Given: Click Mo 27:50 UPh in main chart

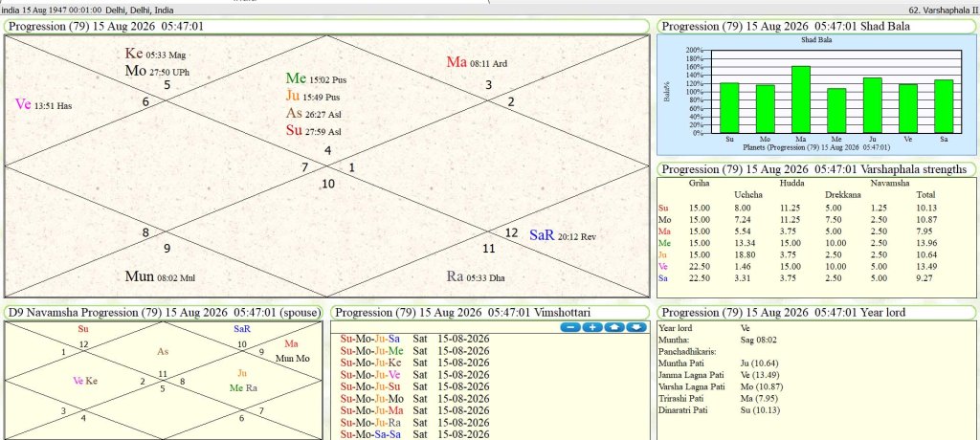Looking at the screenshot, I should (157, 71).
